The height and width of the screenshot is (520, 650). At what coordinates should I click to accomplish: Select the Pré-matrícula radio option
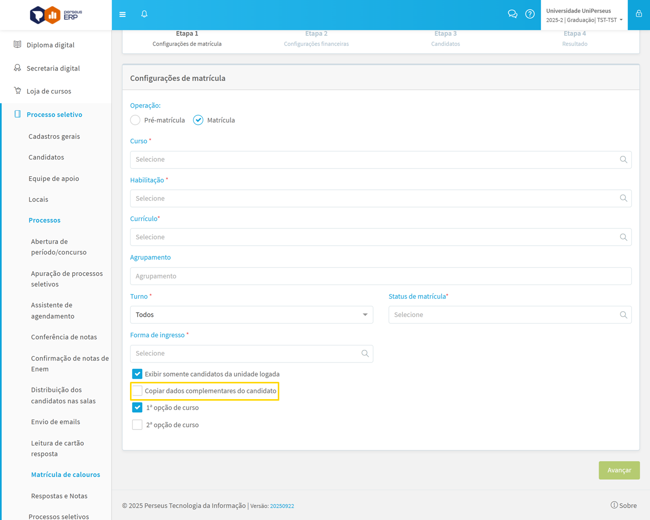coord(136,120)
